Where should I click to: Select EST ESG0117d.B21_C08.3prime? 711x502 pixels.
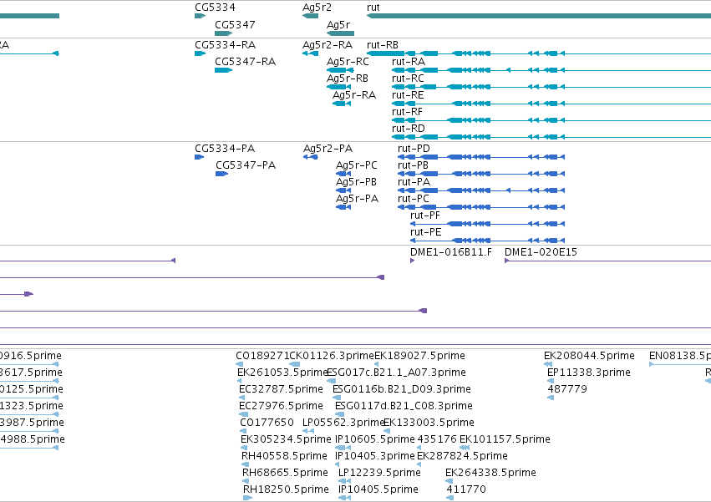(x=339, y=414)
